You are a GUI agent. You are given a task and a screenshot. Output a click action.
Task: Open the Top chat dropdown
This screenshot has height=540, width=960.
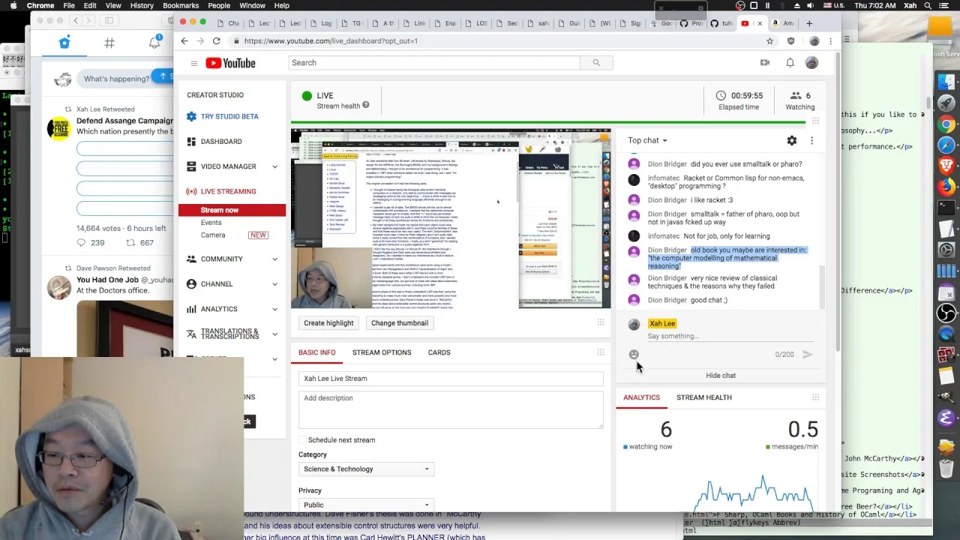(x=647, y=140)
